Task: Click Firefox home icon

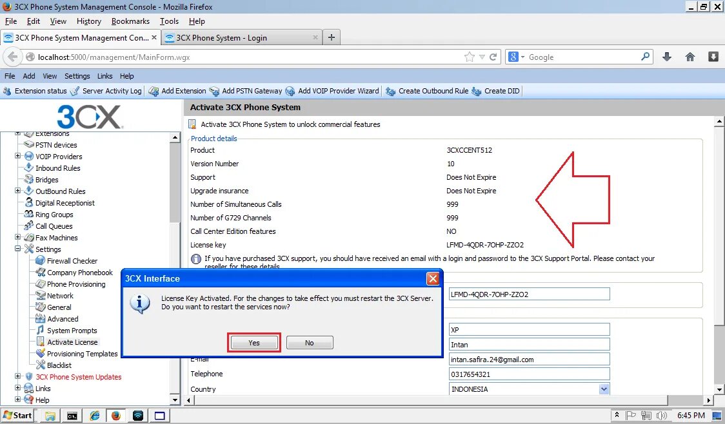Action: (x=690, y=57)
